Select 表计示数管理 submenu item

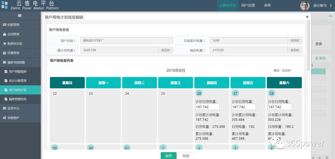[x=17, y=81]
